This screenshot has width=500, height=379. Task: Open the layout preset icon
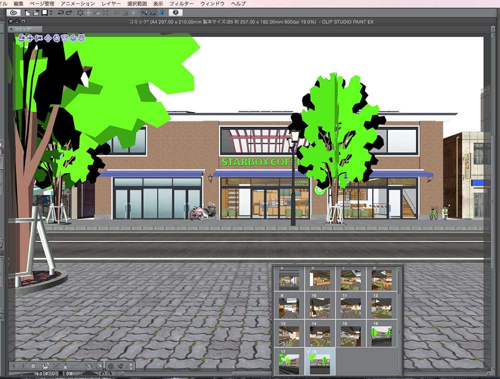tap(120, 366)
